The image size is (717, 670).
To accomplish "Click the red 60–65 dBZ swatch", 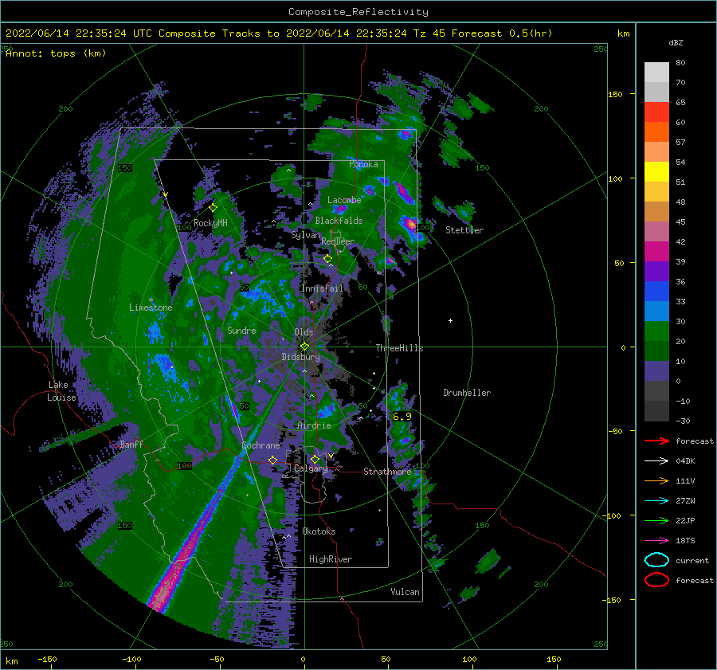I will tap(656, 112).
